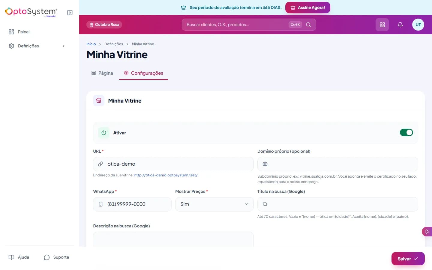Click the search magnifier icon in header

click(x=308, y=25)
